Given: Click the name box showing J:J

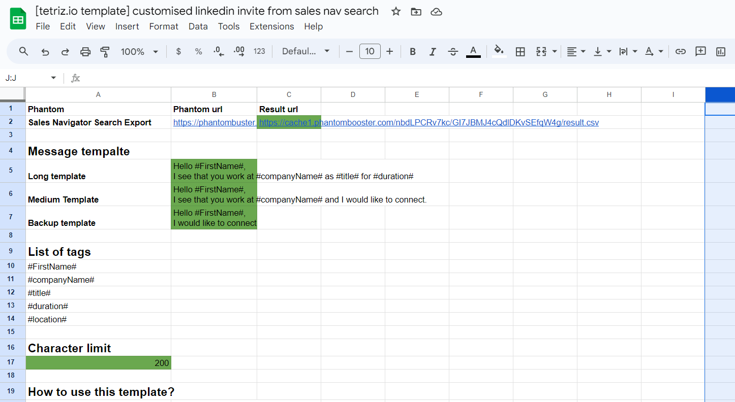Looking at the screenshot, I should click(26, 78).
